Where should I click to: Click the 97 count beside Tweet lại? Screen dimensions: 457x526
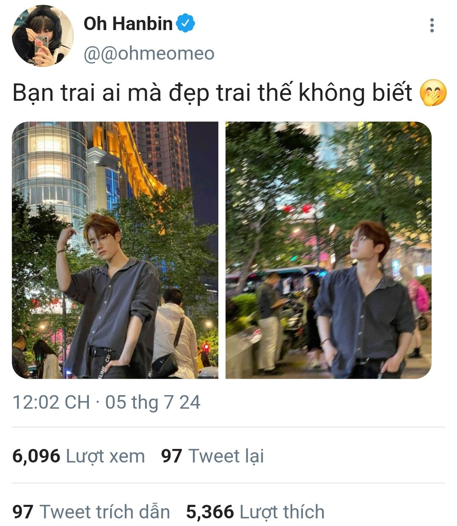[171, 456]
